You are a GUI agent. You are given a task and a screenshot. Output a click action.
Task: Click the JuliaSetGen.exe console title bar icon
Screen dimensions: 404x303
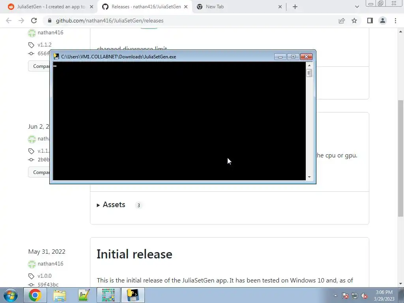(x=56, y=57)
